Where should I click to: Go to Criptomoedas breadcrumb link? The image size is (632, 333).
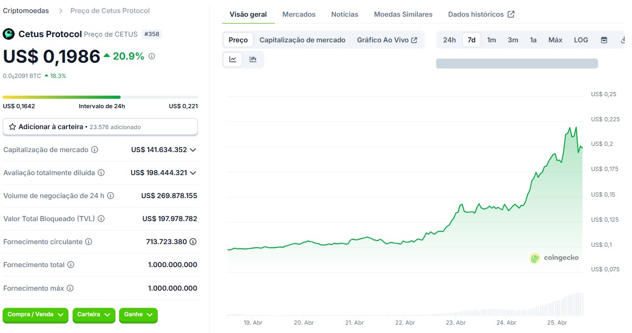26,10
